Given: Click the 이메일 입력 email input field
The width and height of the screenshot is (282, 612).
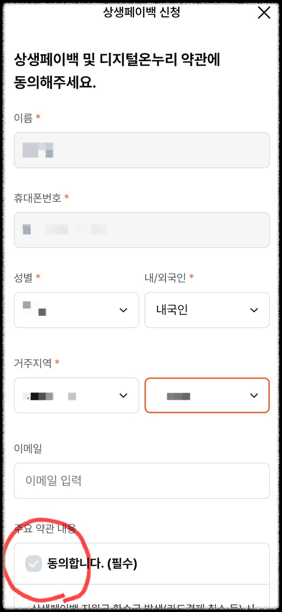Looking at the screenshot, I should 141,481.
